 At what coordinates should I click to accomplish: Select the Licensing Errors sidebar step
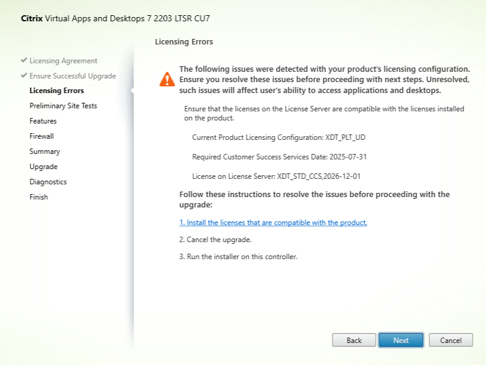[57, 91]
